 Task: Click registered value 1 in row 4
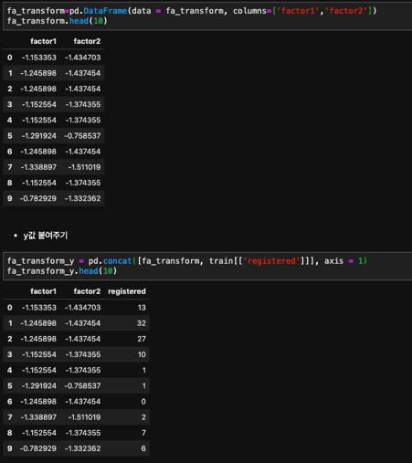pos(144,370)
